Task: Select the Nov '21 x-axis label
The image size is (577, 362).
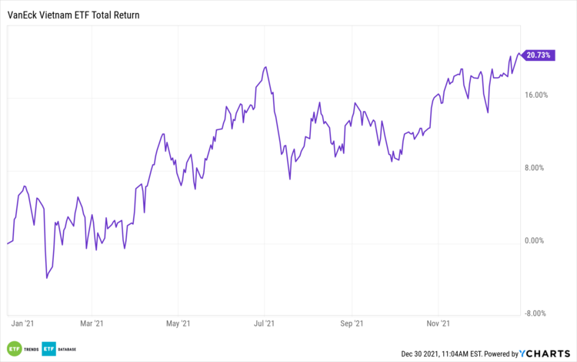Action: (x=437, y=324)
